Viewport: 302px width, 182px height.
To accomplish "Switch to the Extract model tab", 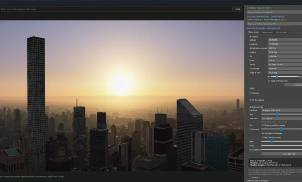I will [x=281, y=33].
